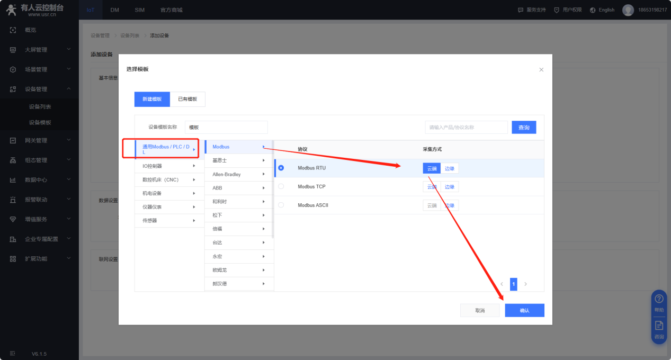The image size is (671, 360).
Task: Click the 查询 search button
Action: pos(523,128)
